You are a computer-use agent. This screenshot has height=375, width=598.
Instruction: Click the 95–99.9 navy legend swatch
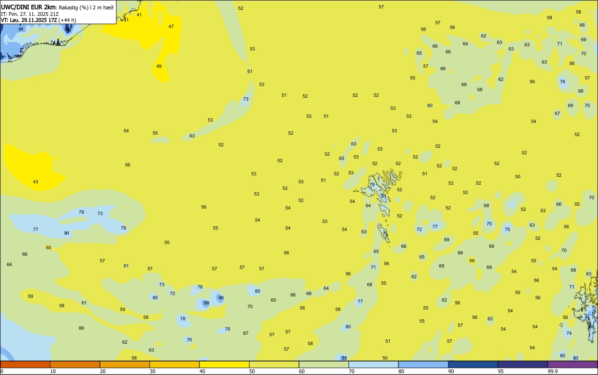(x=523, y=364)
